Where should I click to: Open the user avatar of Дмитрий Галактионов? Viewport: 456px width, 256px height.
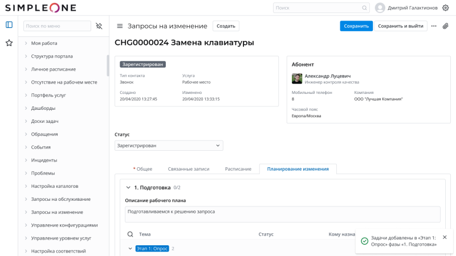[380, 8]
